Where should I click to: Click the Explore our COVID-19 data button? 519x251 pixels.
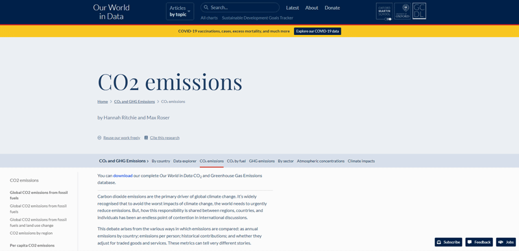click(x=317, y=31)
